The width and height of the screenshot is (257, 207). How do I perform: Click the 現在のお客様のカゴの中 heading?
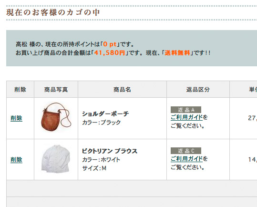(53, 12)
